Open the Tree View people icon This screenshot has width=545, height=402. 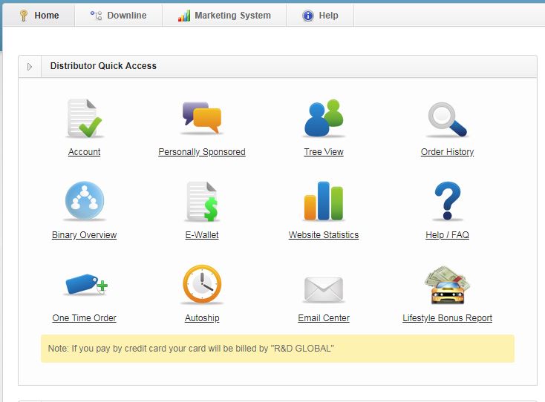(324, 118)
